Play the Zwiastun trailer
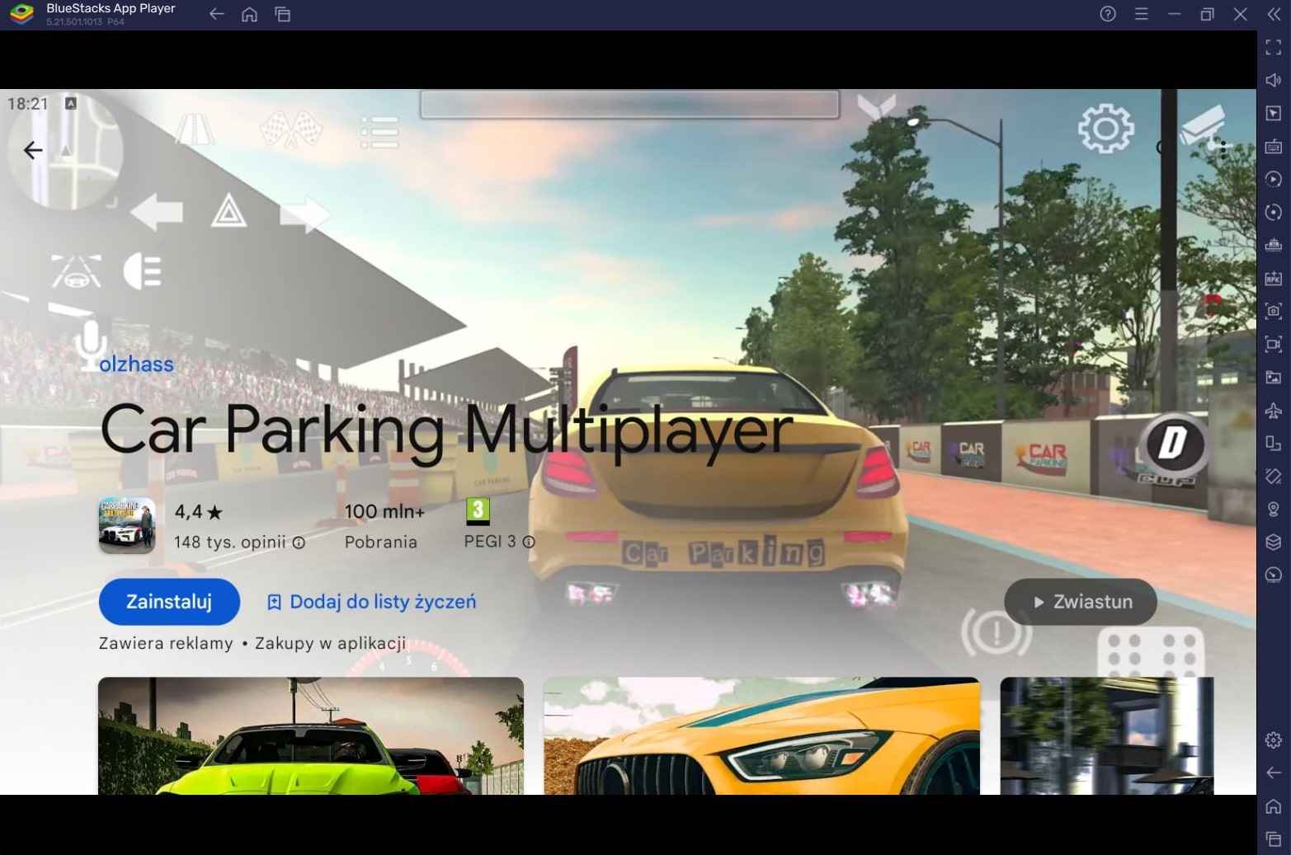The height and width of the screenshot is (855, 1291). [1081, 602]
